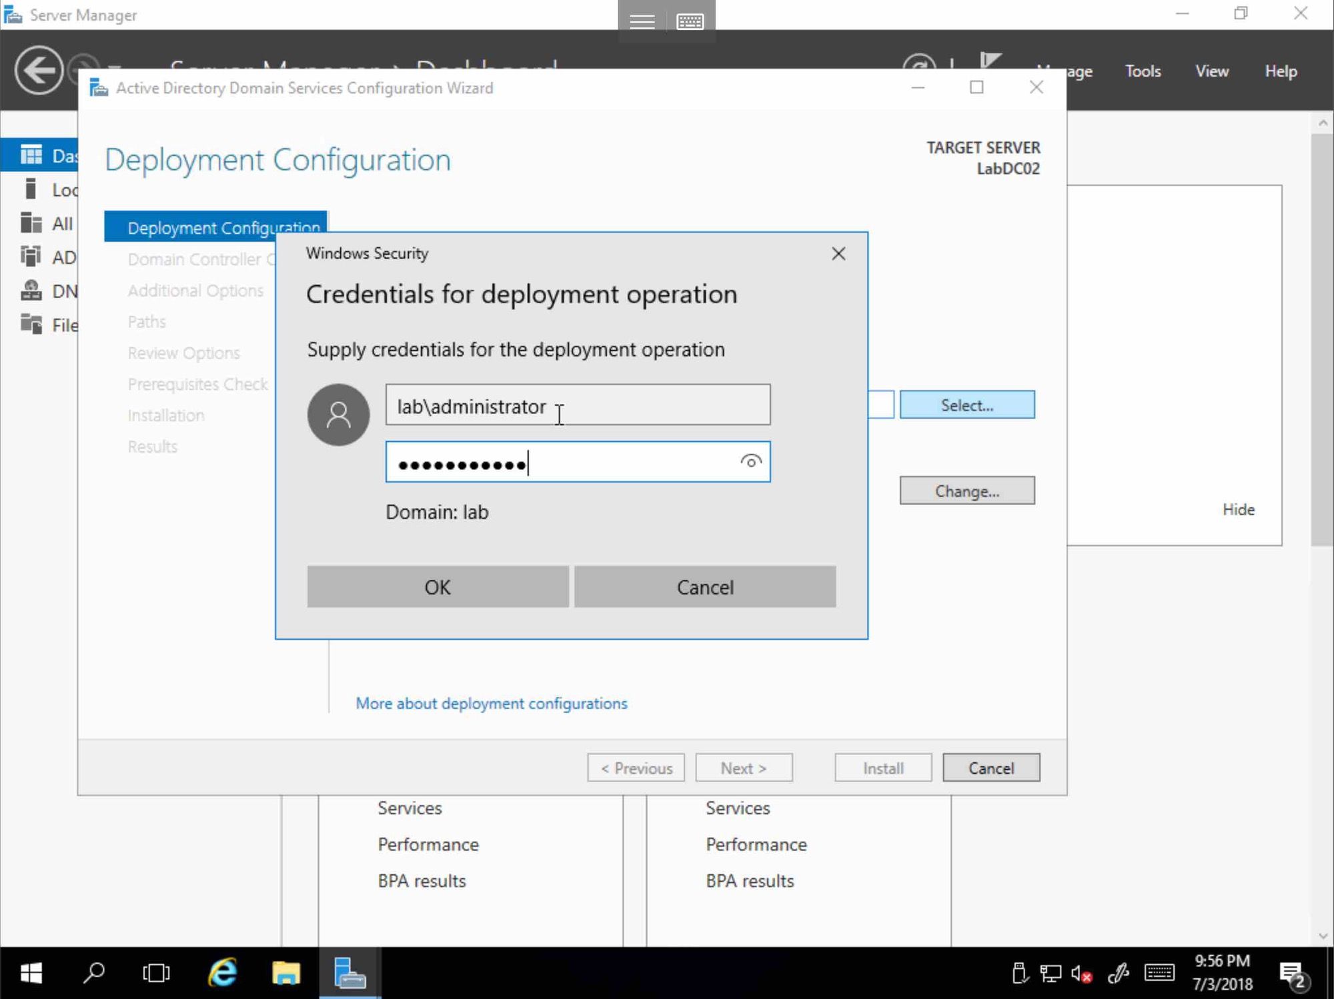The image size is (1334, 999).
Task: Open Action Center notifications icon
Action: pyautogui.click(x=1293, y=975)
